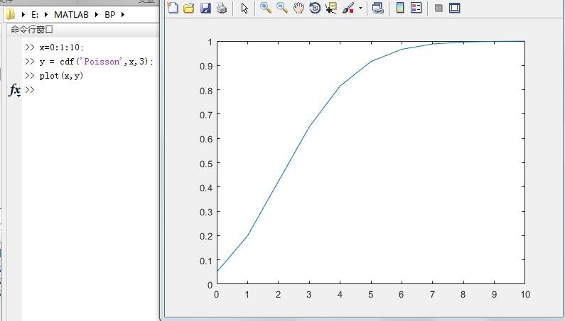Expand the arrow after E: drive
The image size is (565, 321).
pyautogui.click(x=45, y=15)
